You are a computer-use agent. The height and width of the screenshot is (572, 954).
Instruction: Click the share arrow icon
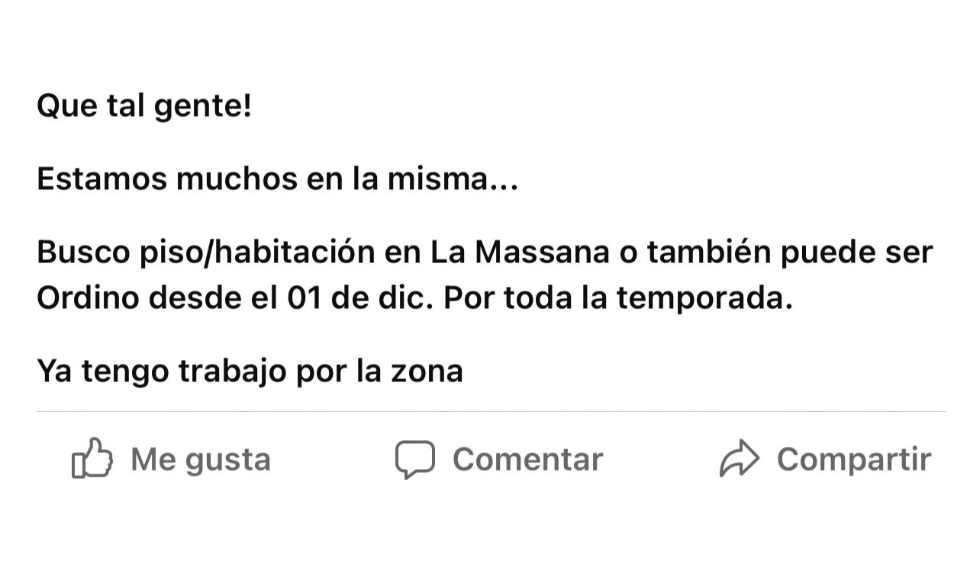[739, 459]
